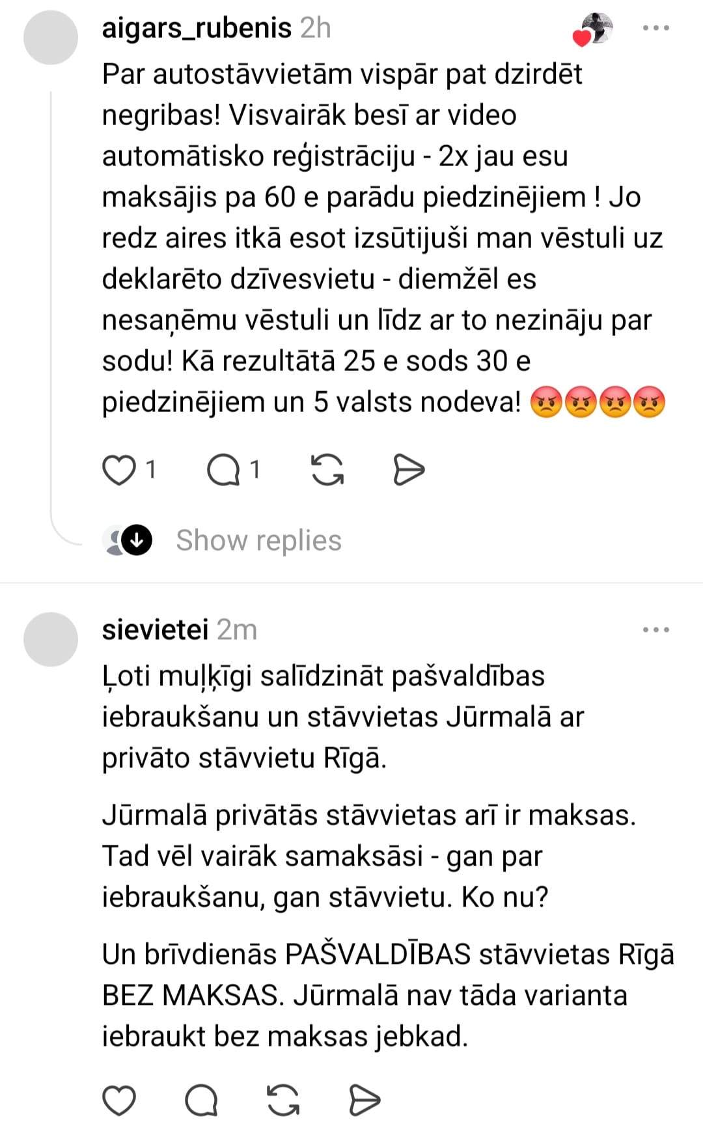
Task: Tap the aigars_rubenis username
Action: pyautogui.click(x=197, y=28)
